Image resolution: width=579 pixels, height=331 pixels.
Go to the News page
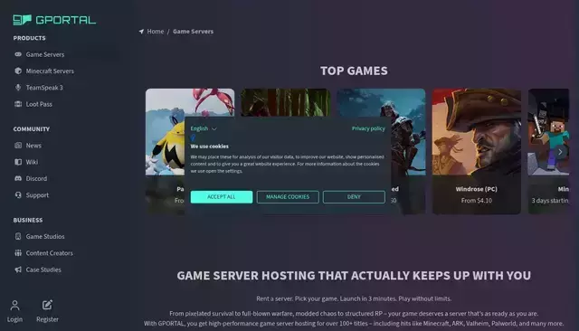(33, 146)
